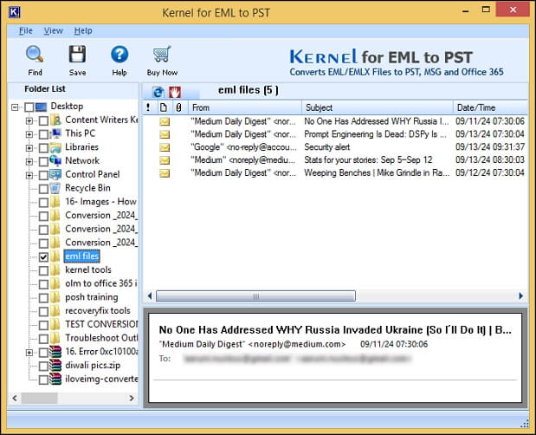Expand the Libraries tree node
This screenshot has width=536, height=435.
[x=29, y=148]
